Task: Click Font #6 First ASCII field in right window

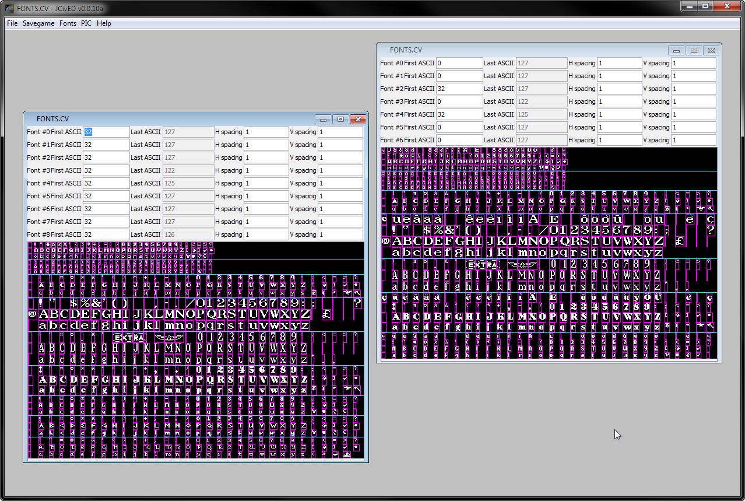Action: point(459,140)
